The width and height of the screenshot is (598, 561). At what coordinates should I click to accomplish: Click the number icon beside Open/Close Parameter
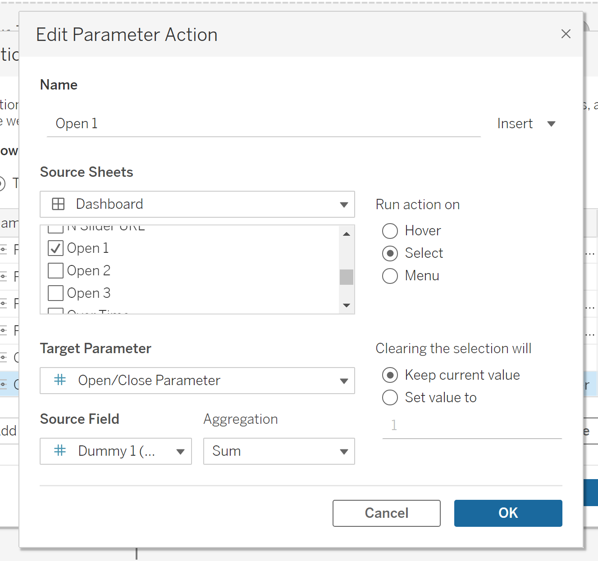60,380
